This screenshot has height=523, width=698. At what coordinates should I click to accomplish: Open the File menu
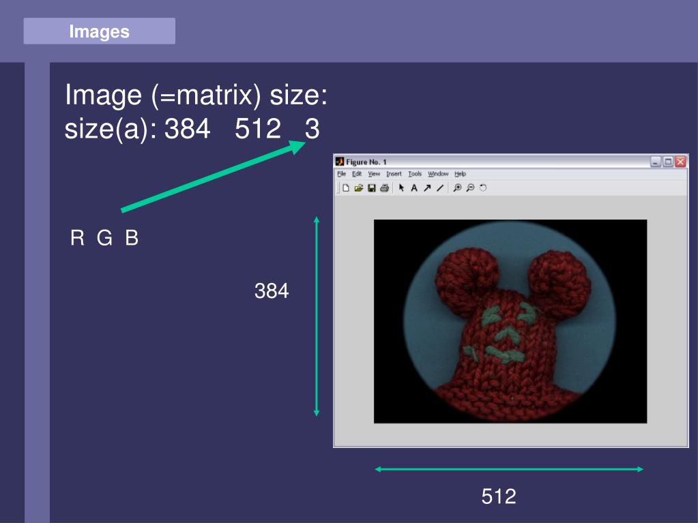[341, 174]
